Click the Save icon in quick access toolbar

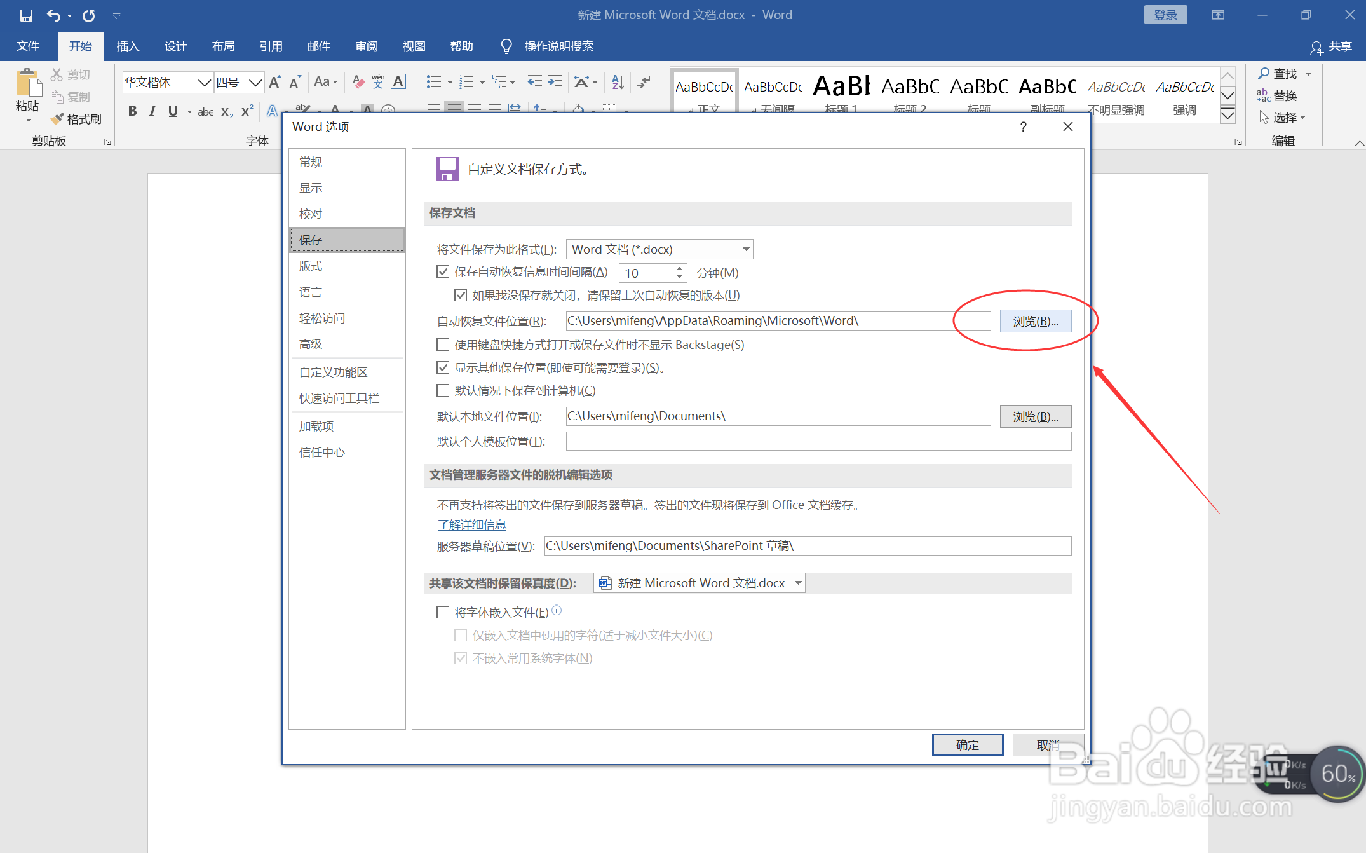(26, 15)
